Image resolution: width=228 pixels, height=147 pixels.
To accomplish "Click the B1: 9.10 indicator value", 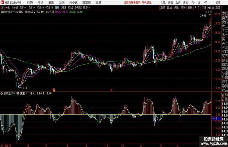I will [x=47, y=94].
